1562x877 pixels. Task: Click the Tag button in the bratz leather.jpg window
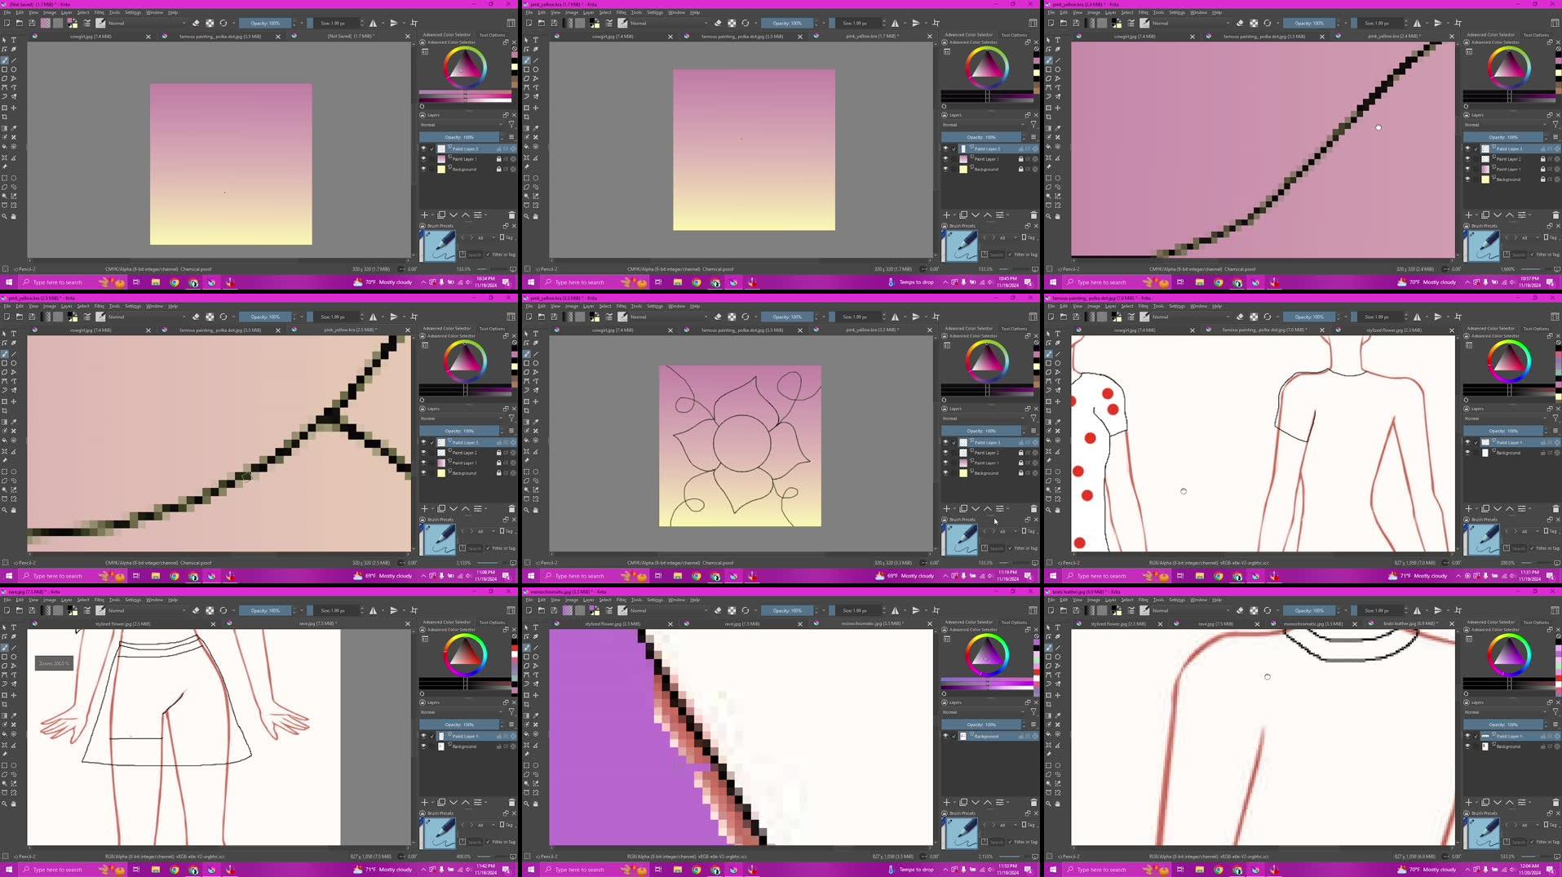(x=1551, y=825)
